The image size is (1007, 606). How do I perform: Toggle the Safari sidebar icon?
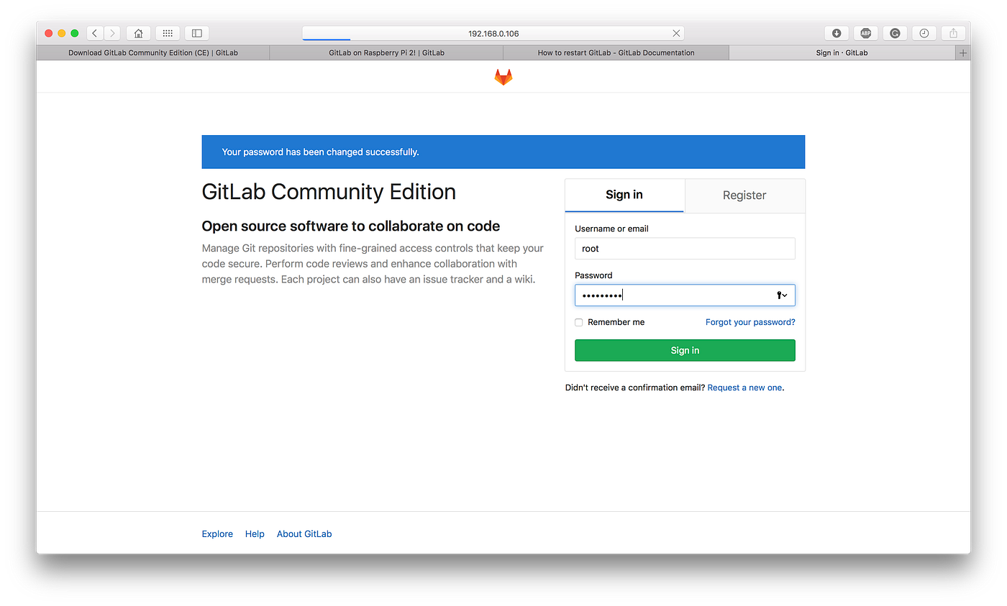click(196, 33)
